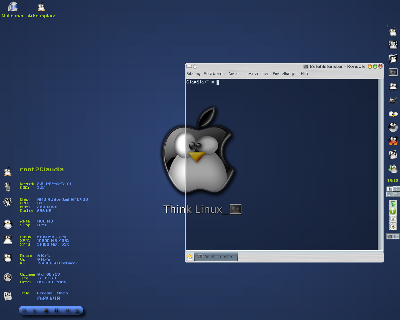Select the Befehlsfenster session tab
The width and height of the screenshot is (400, 320).
(x=216, y=257)
